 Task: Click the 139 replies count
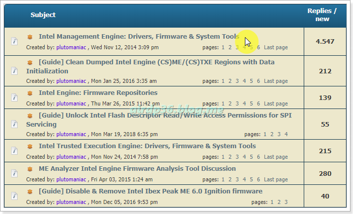click(325, 97)
